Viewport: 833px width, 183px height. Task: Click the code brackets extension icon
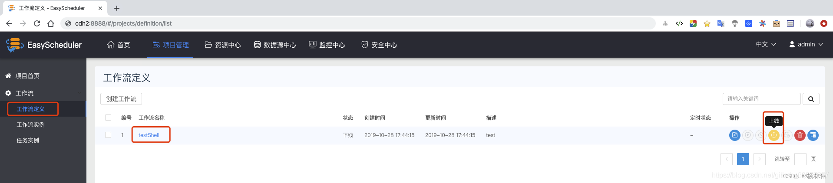pyautogui.click(x=679, y=23)
